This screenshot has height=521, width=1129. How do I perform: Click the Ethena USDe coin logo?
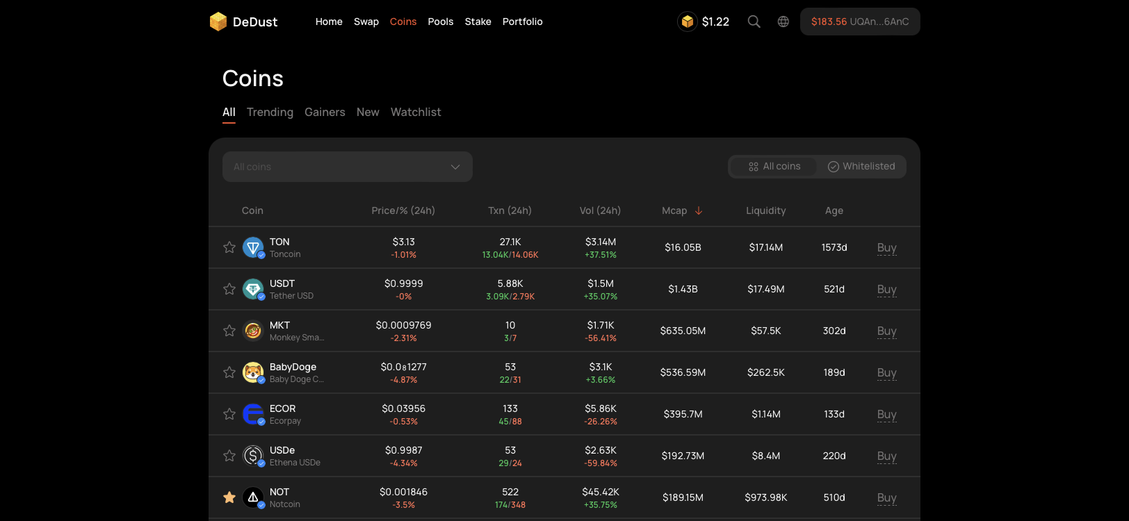(253, 456)
